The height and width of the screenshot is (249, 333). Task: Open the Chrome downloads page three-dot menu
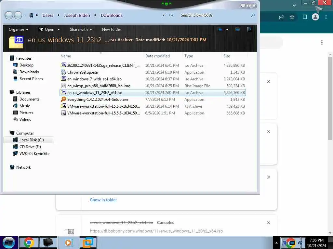click(x=322, y=42)
